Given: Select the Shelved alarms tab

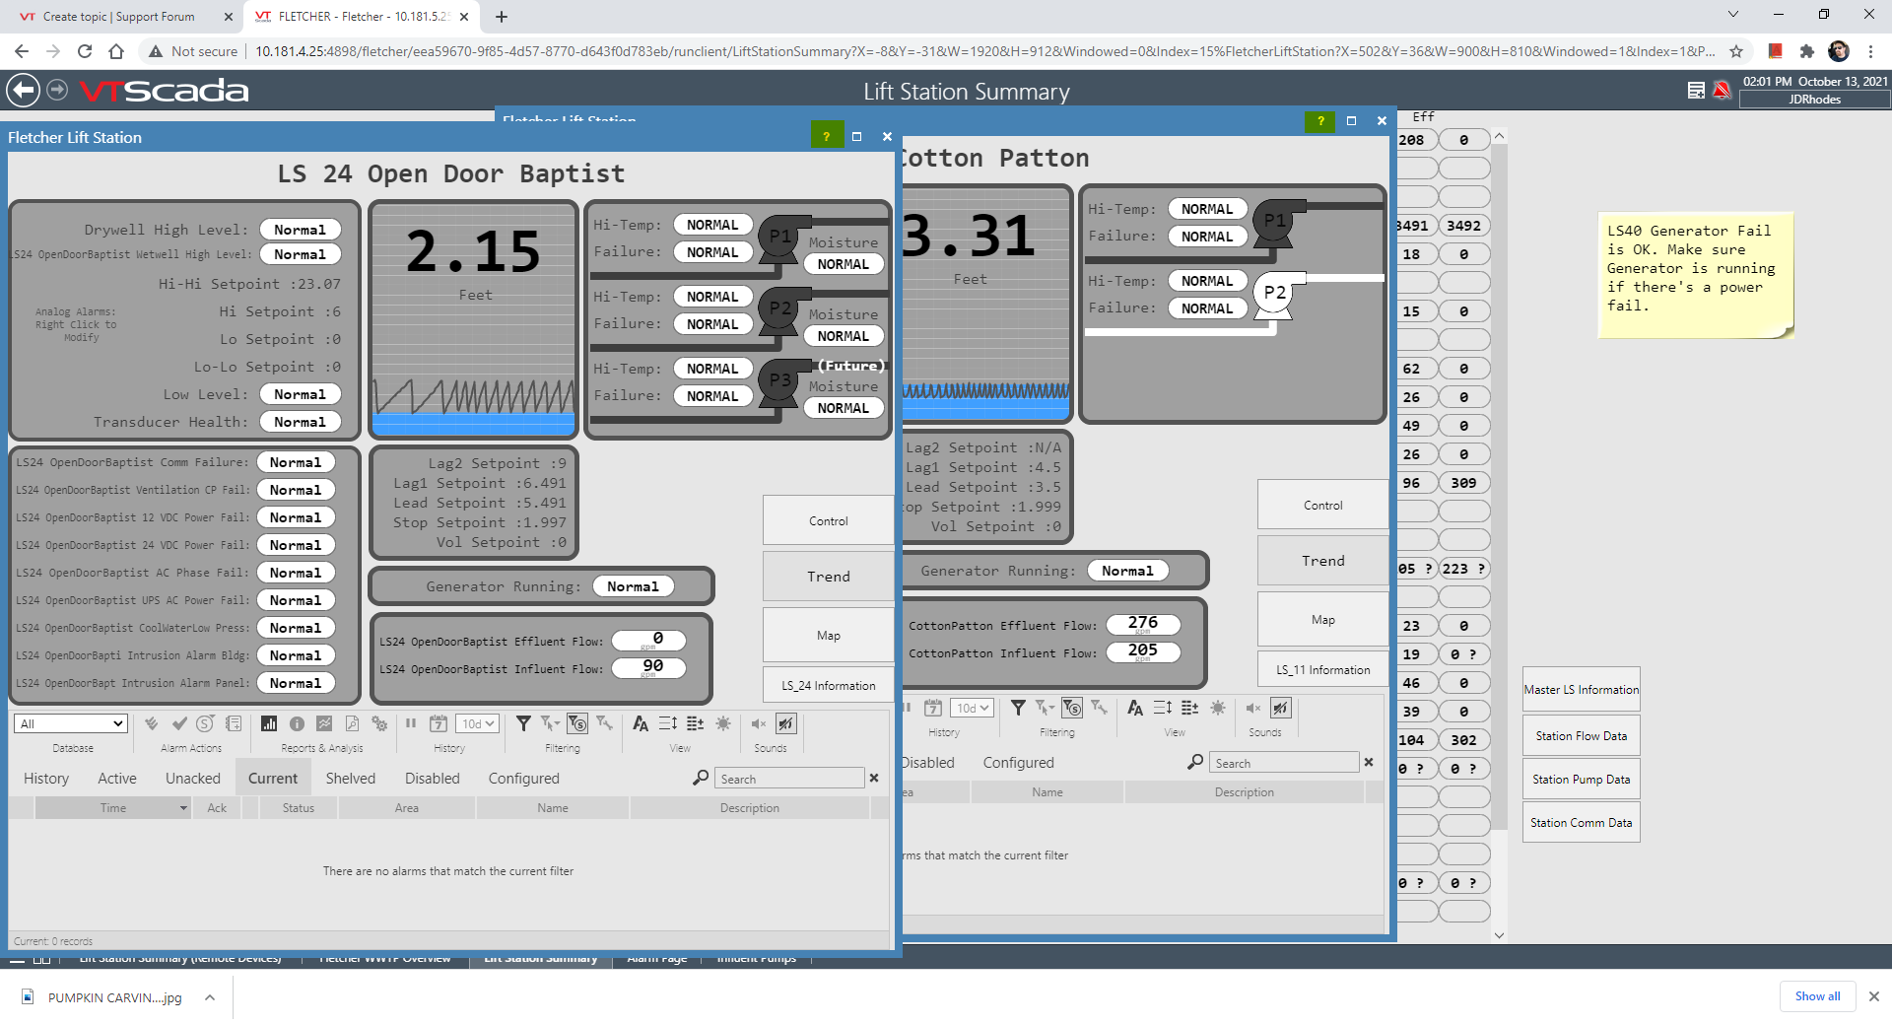Looking at the screenshot, I should tap(350, 779).
